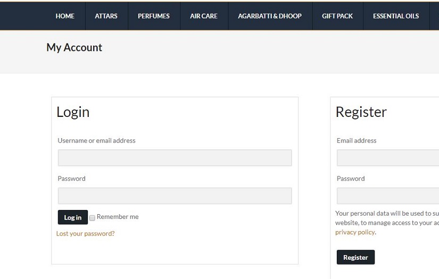Image resolution: width=439 pixels, height=279 pixels.
Task: Enable the Remember me checkbox
Action: coord(92,218)
